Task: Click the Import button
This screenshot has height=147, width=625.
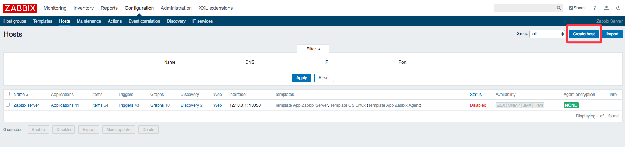Action: coord(612,34)
